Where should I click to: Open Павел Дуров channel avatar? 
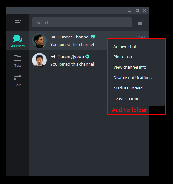click(x=39, y=60)
